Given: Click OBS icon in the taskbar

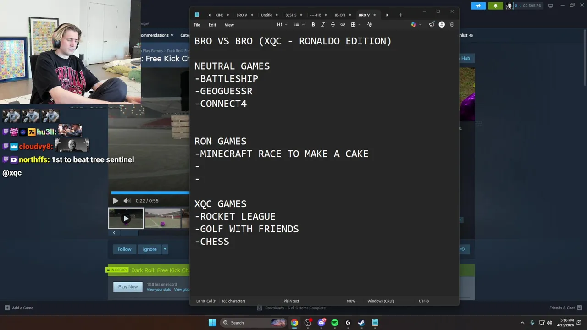Looking at the screenshot, I should (308, 323).
